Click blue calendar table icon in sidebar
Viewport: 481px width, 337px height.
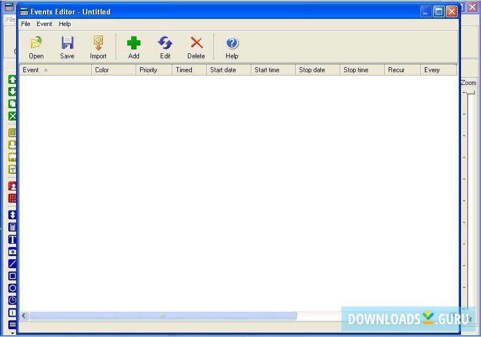[x=12, y=227]
